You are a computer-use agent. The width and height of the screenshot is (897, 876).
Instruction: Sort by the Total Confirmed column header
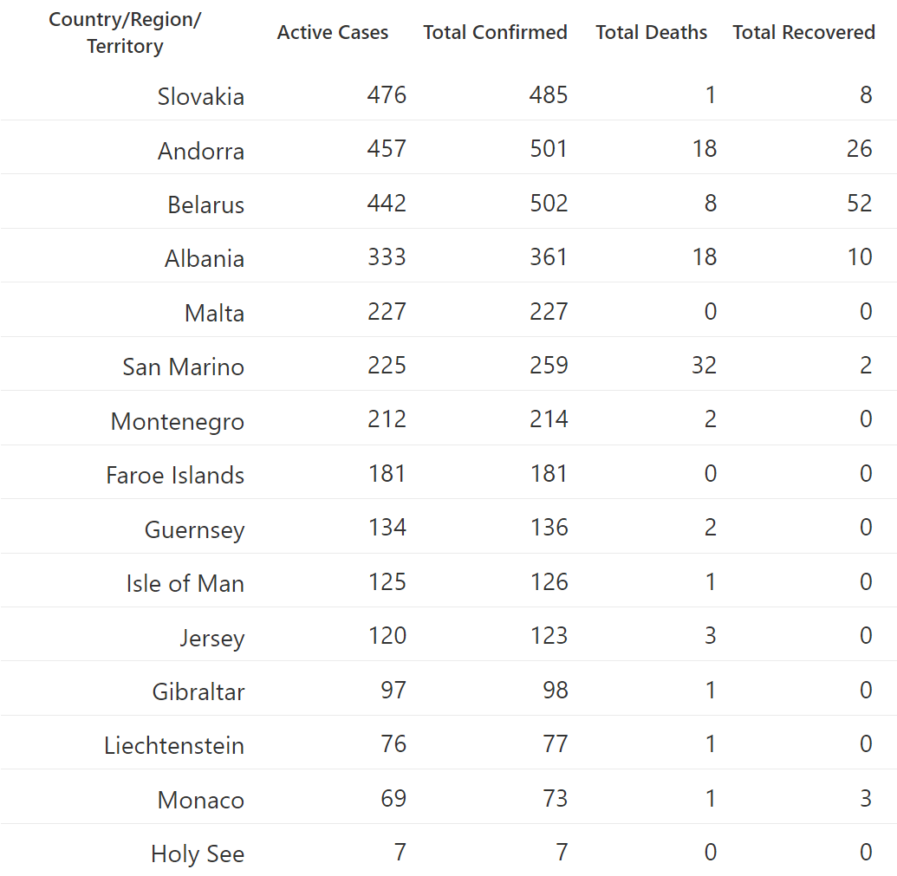point(496,33)
